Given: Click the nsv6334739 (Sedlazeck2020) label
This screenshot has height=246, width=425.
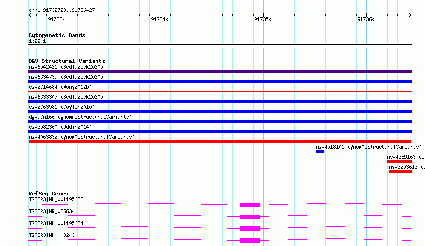Looking at the screenshot, I should 66,77.
